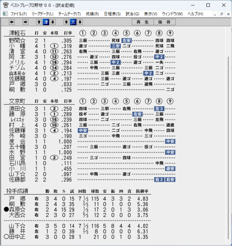Restore the inner document window

tap(222, 14)
